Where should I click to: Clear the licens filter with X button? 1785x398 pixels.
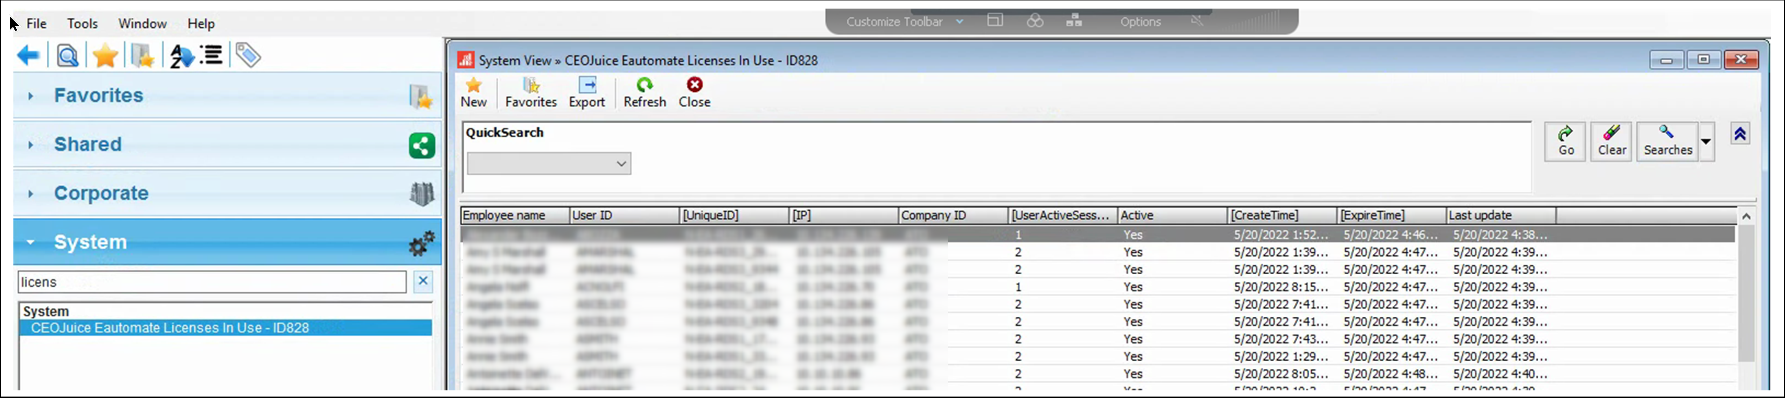[423, 281]
